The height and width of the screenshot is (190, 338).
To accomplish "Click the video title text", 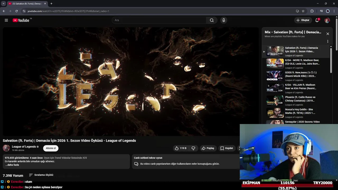I will tap(69, 141).
